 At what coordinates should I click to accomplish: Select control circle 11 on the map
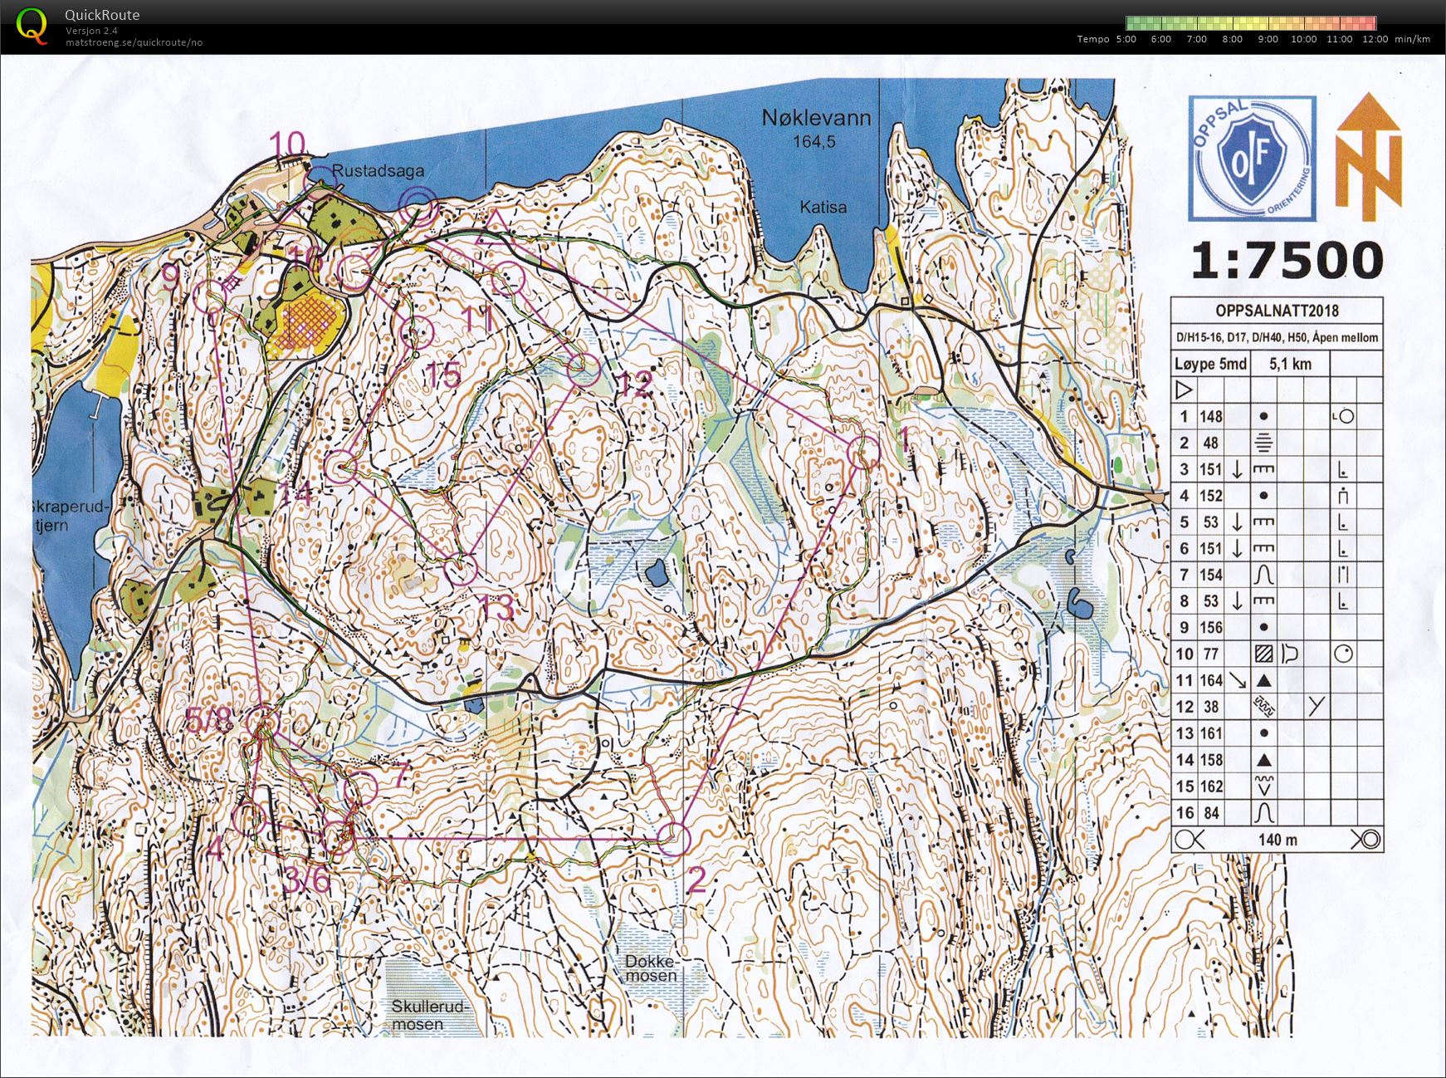tap(507, 280)
